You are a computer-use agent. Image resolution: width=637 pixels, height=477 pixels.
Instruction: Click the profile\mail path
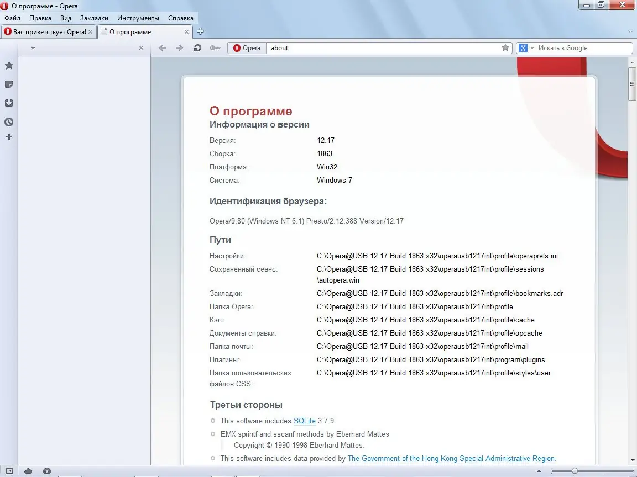click(422, 346)
